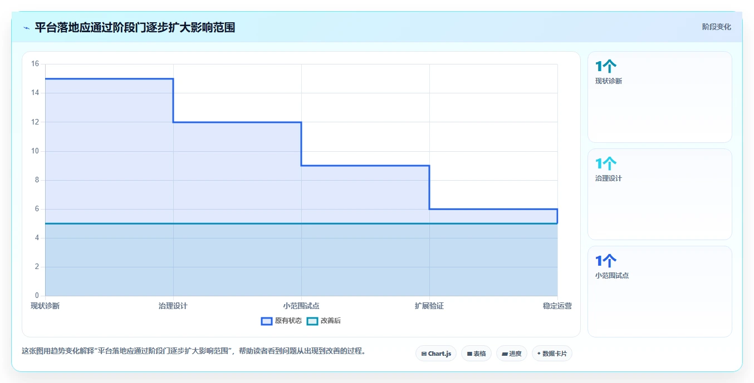Click the y-axis value 8
This screenshot has width=754, height=383.
click(37, 180)
